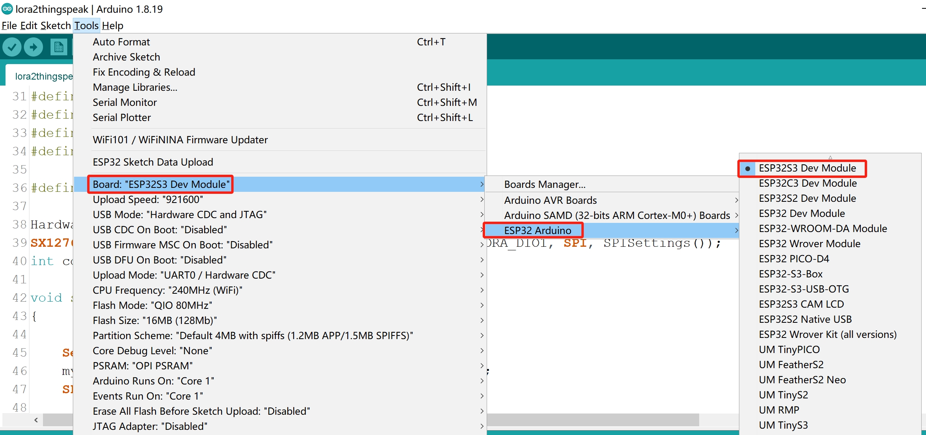Expand the Flash Mode: "QIO 80MHz" submenu
Viewport: 926px width, 435px height.
pos(280,305)
